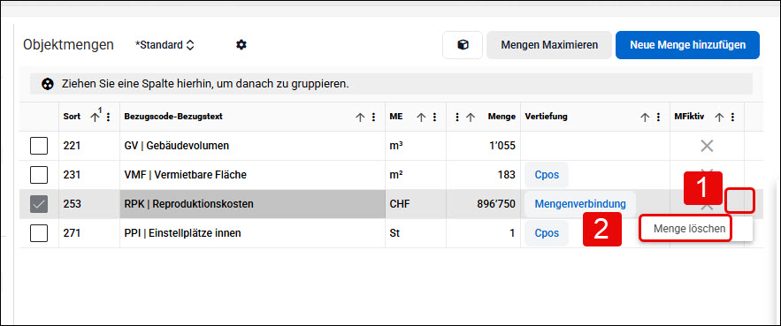The image size is (781, 326).
Task: Click the Vertiefung column header label
Action: [546, 117]
